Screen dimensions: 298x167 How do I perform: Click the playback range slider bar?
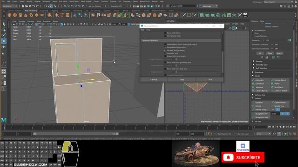pos(76,134)
